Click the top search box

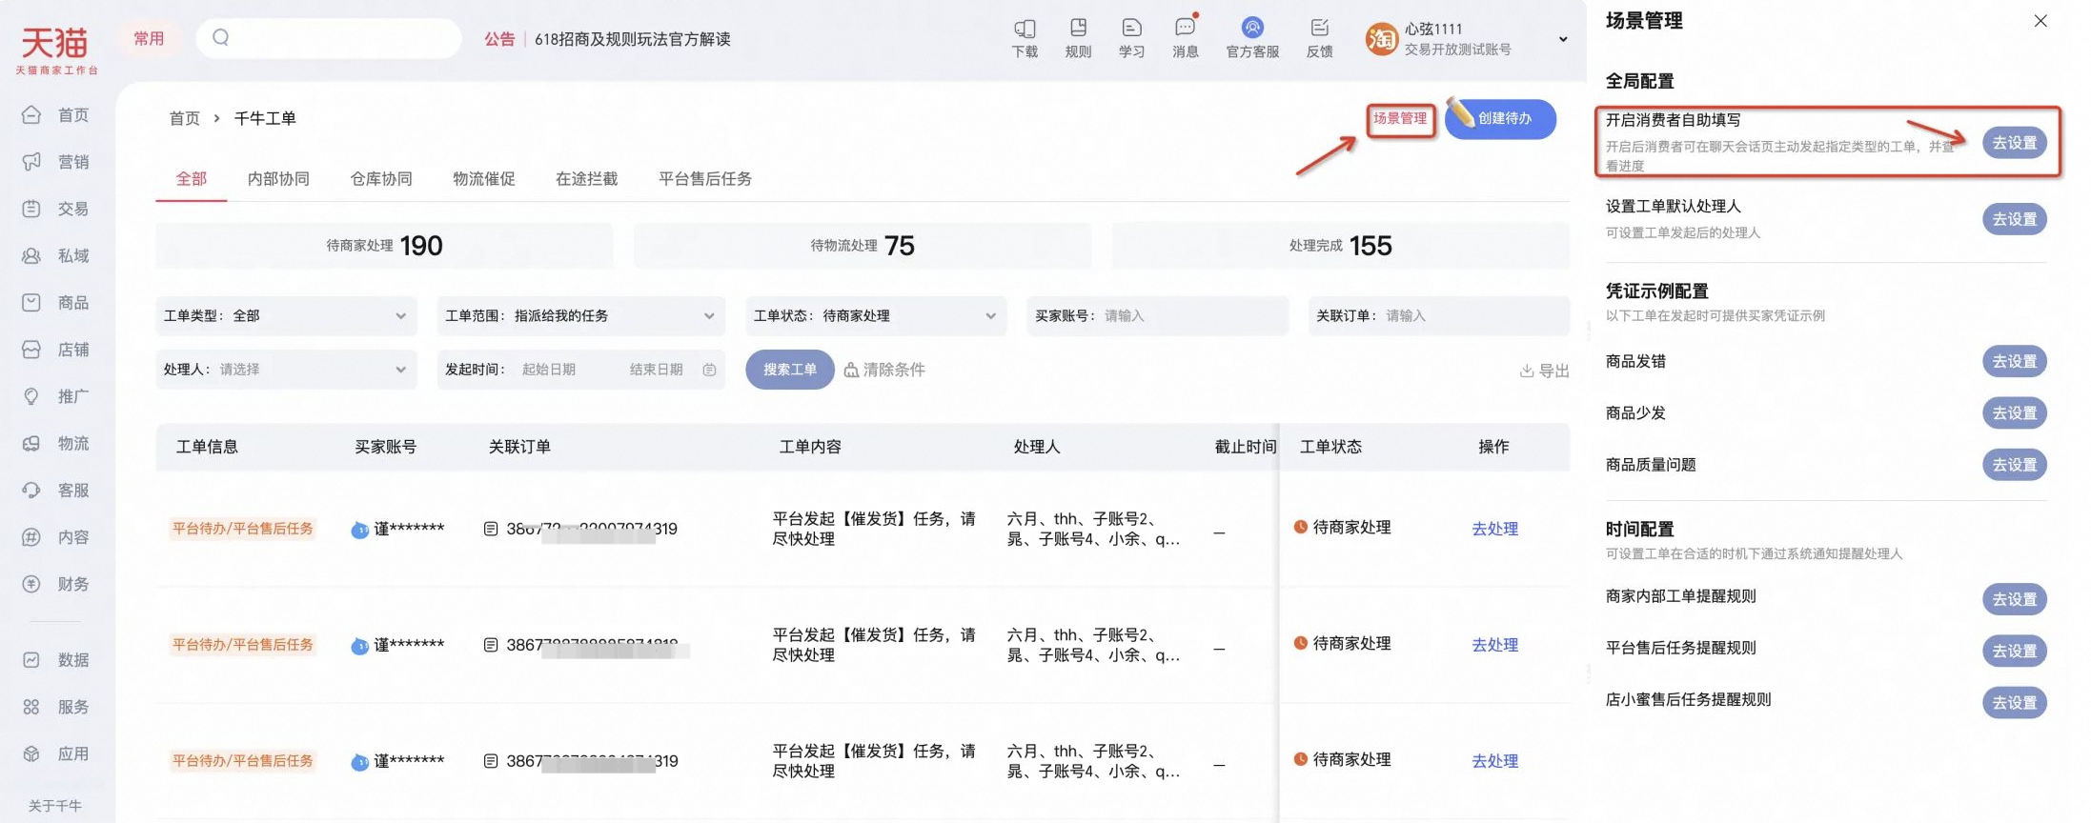point(329,38)
